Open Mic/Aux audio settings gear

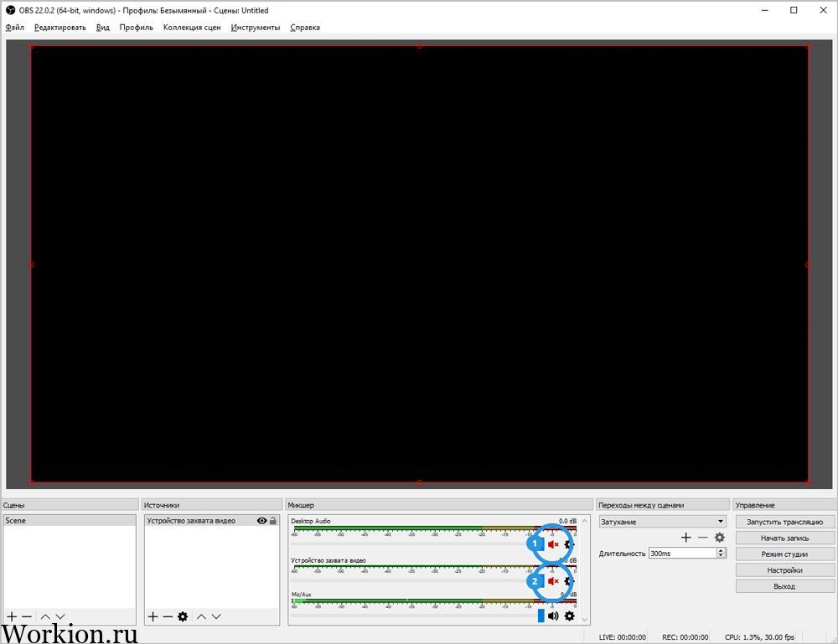(x=570, y=616)
